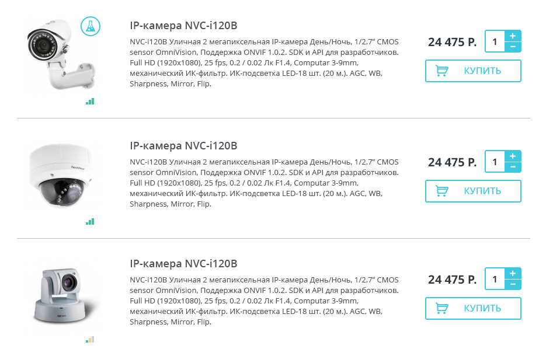Open first IP-камера NVC-i120B title link
Screen dimensions: 553x356
183,26
